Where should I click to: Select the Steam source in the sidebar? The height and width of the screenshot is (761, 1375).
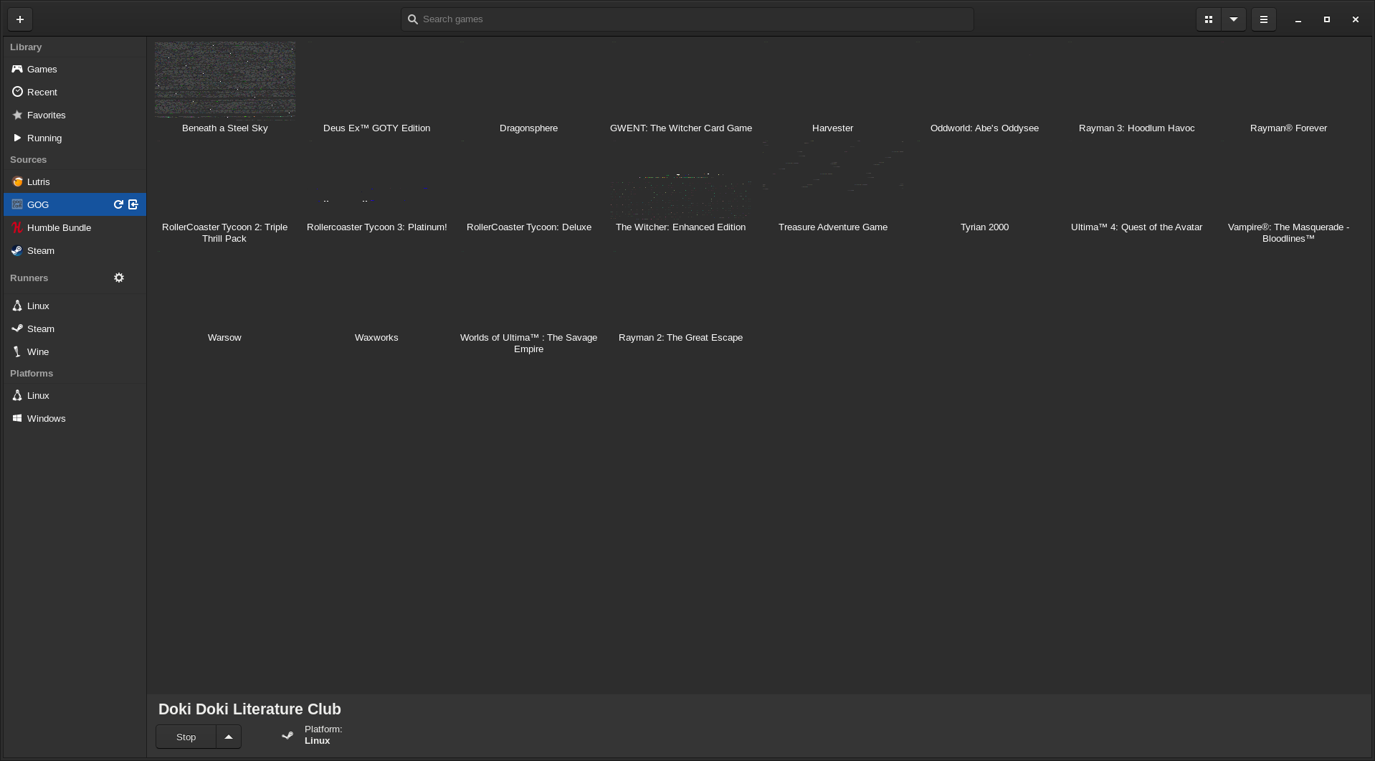pyautogui.click(x=40, y=250)
